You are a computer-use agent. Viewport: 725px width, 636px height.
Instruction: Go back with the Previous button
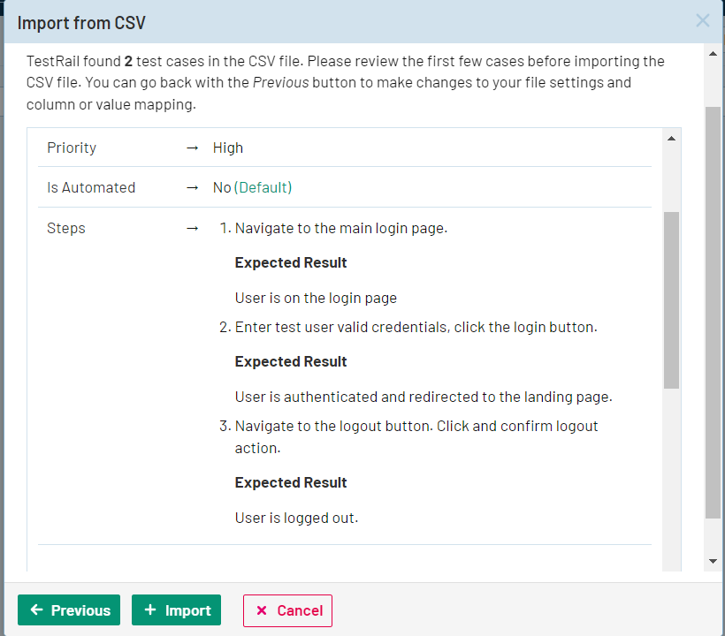[x=69, y=610]
